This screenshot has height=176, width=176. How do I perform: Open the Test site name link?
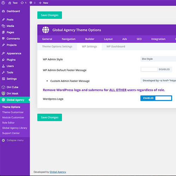point(15,3)
